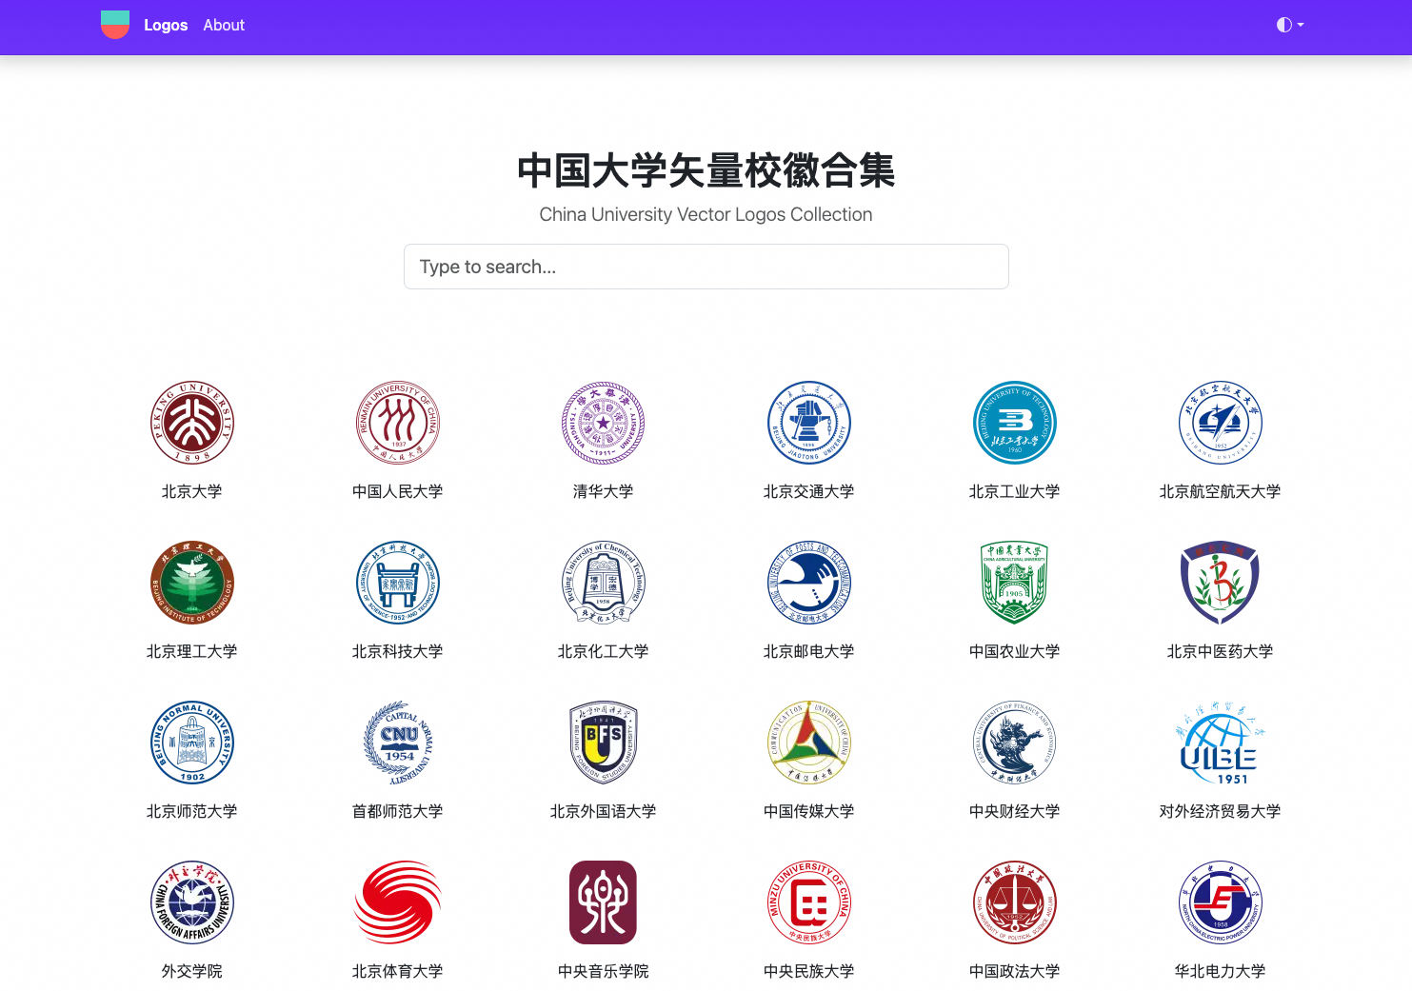The image size is (1412, 991).
Task: Select the 北京航空航天大学 logo
Action: tap(1221, 423)
